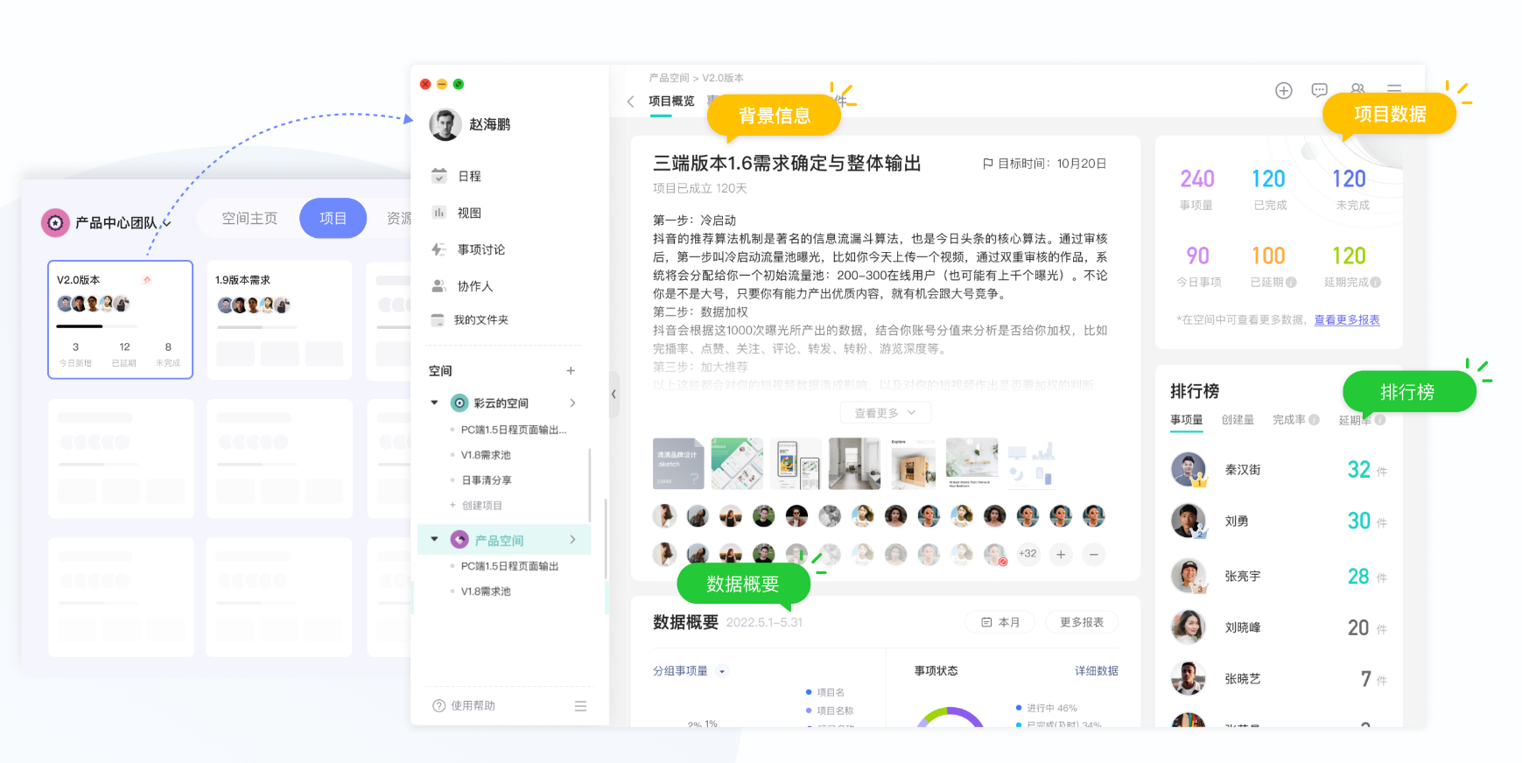
Task: Switch to 空间主页 tab in team window
Action: [x=249, y=219]
